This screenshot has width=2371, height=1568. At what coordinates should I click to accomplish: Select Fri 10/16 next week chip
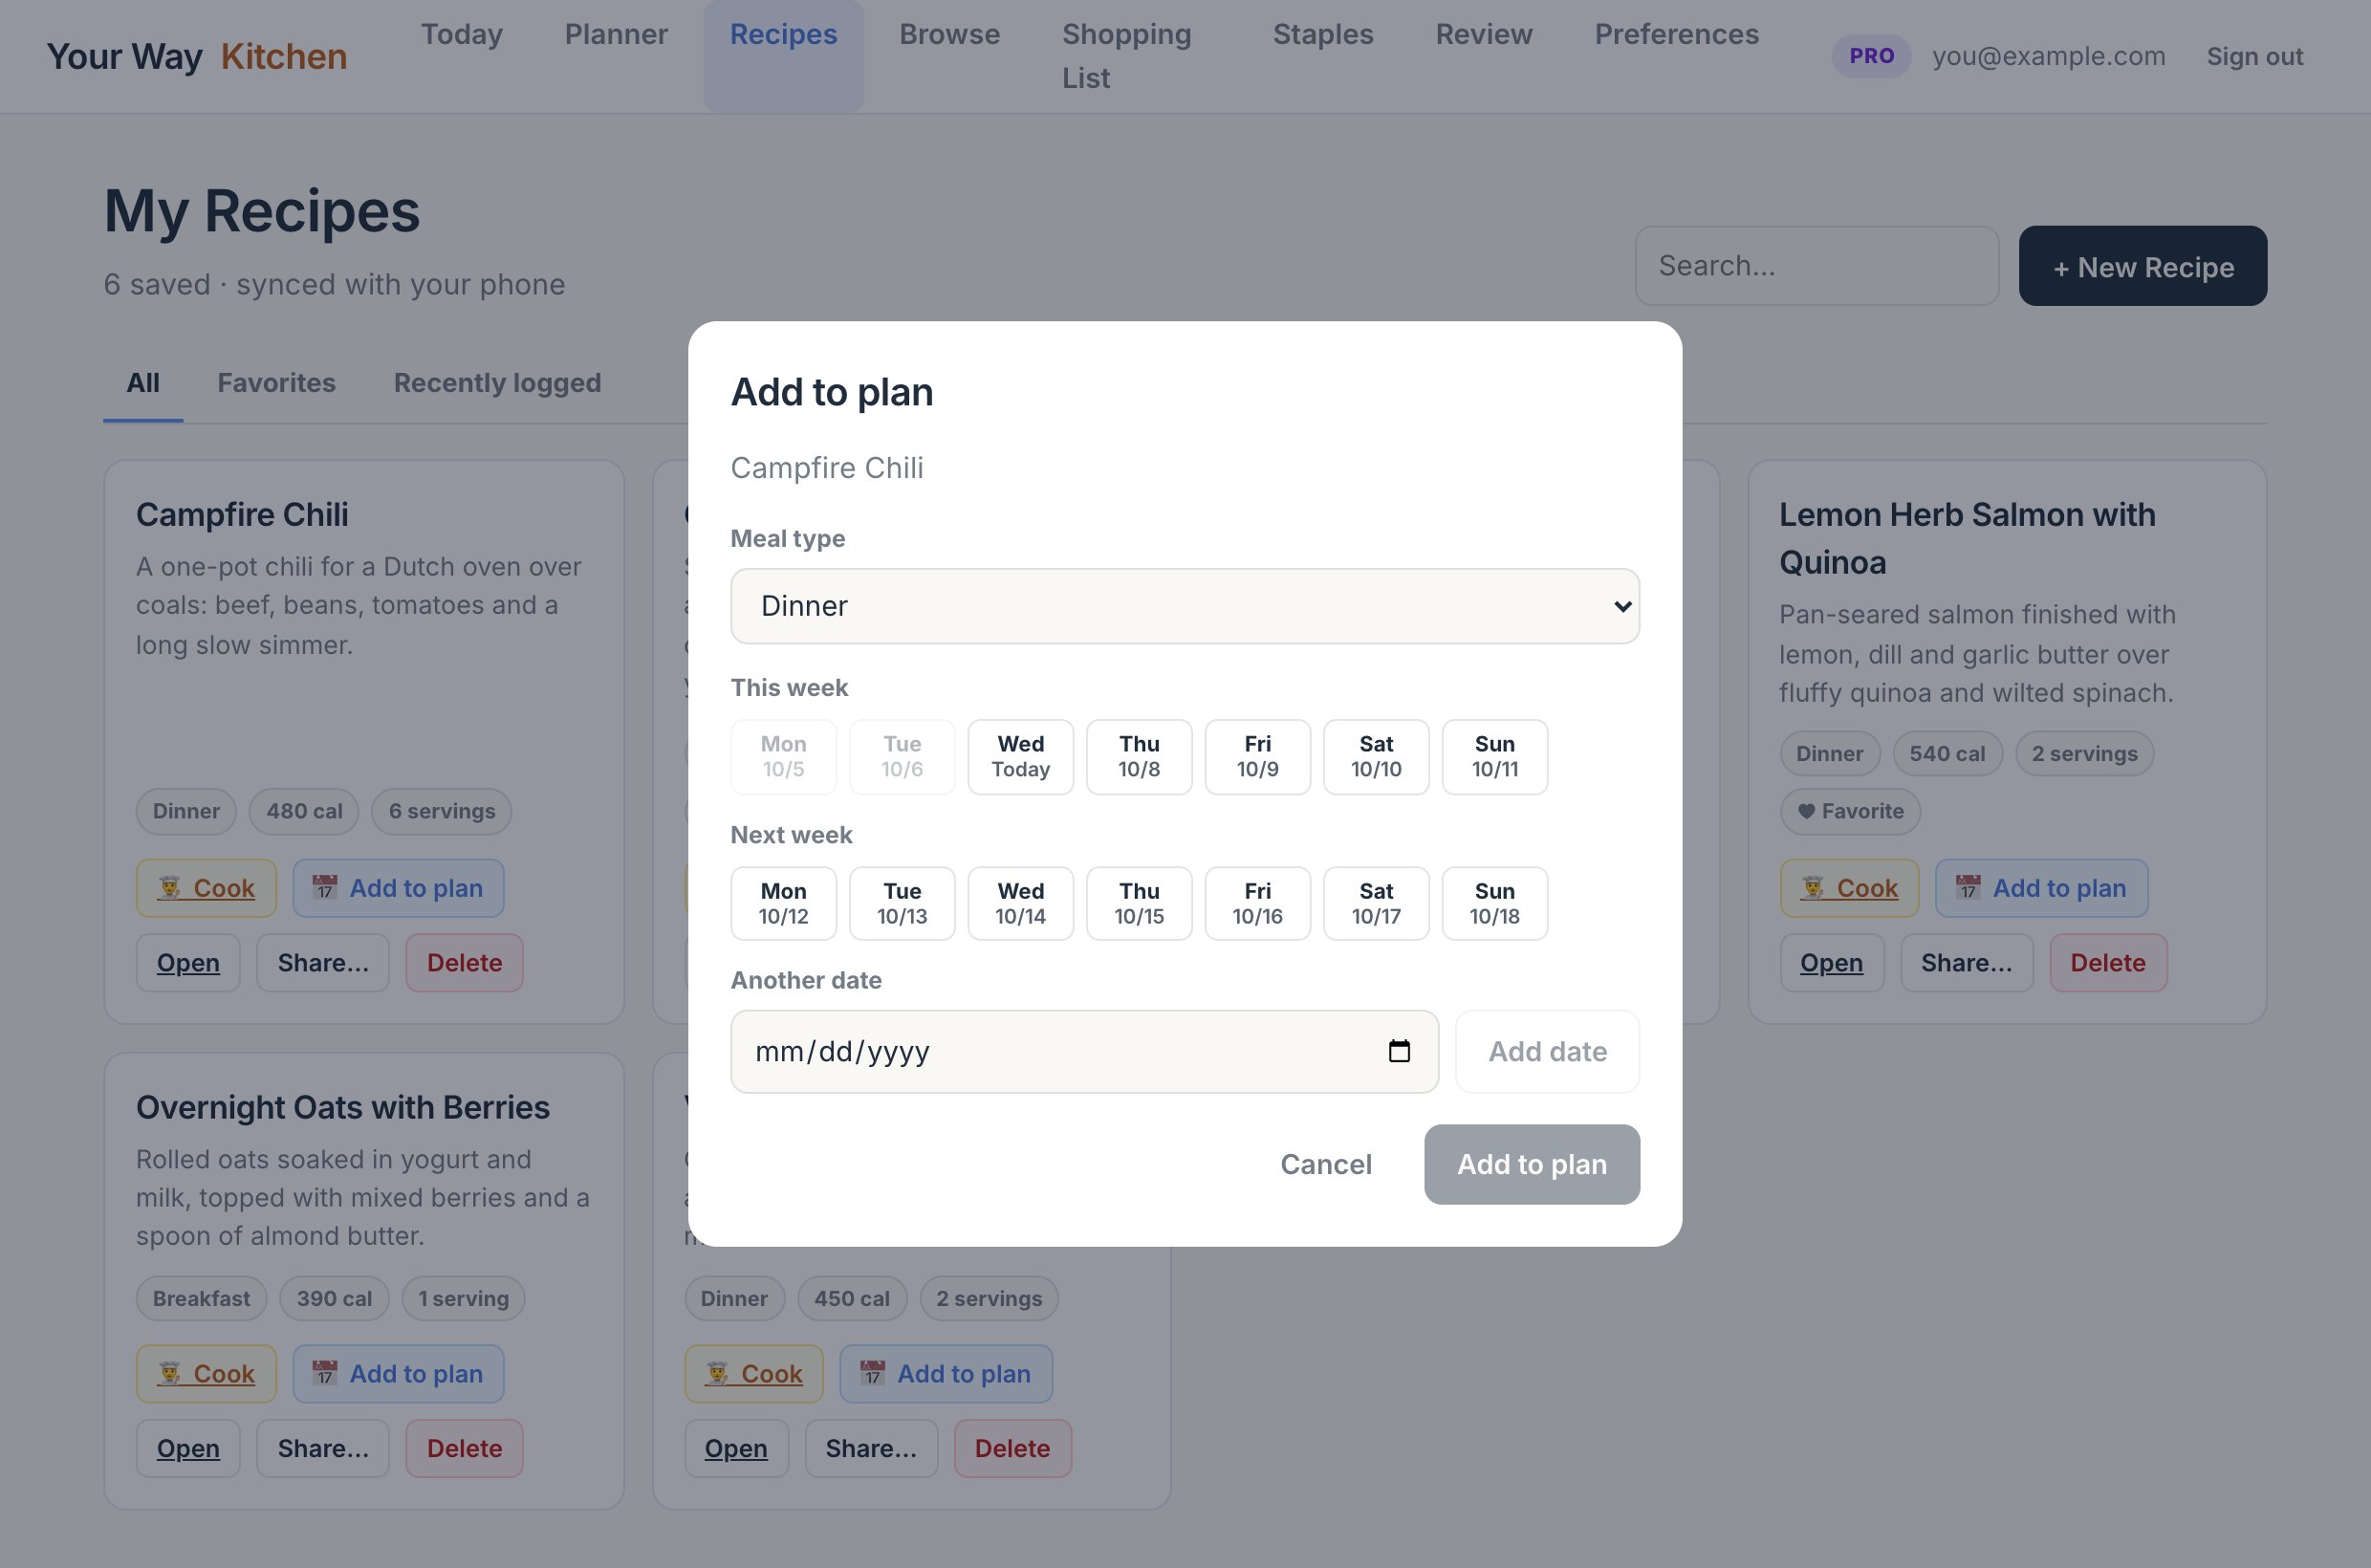1257,904
